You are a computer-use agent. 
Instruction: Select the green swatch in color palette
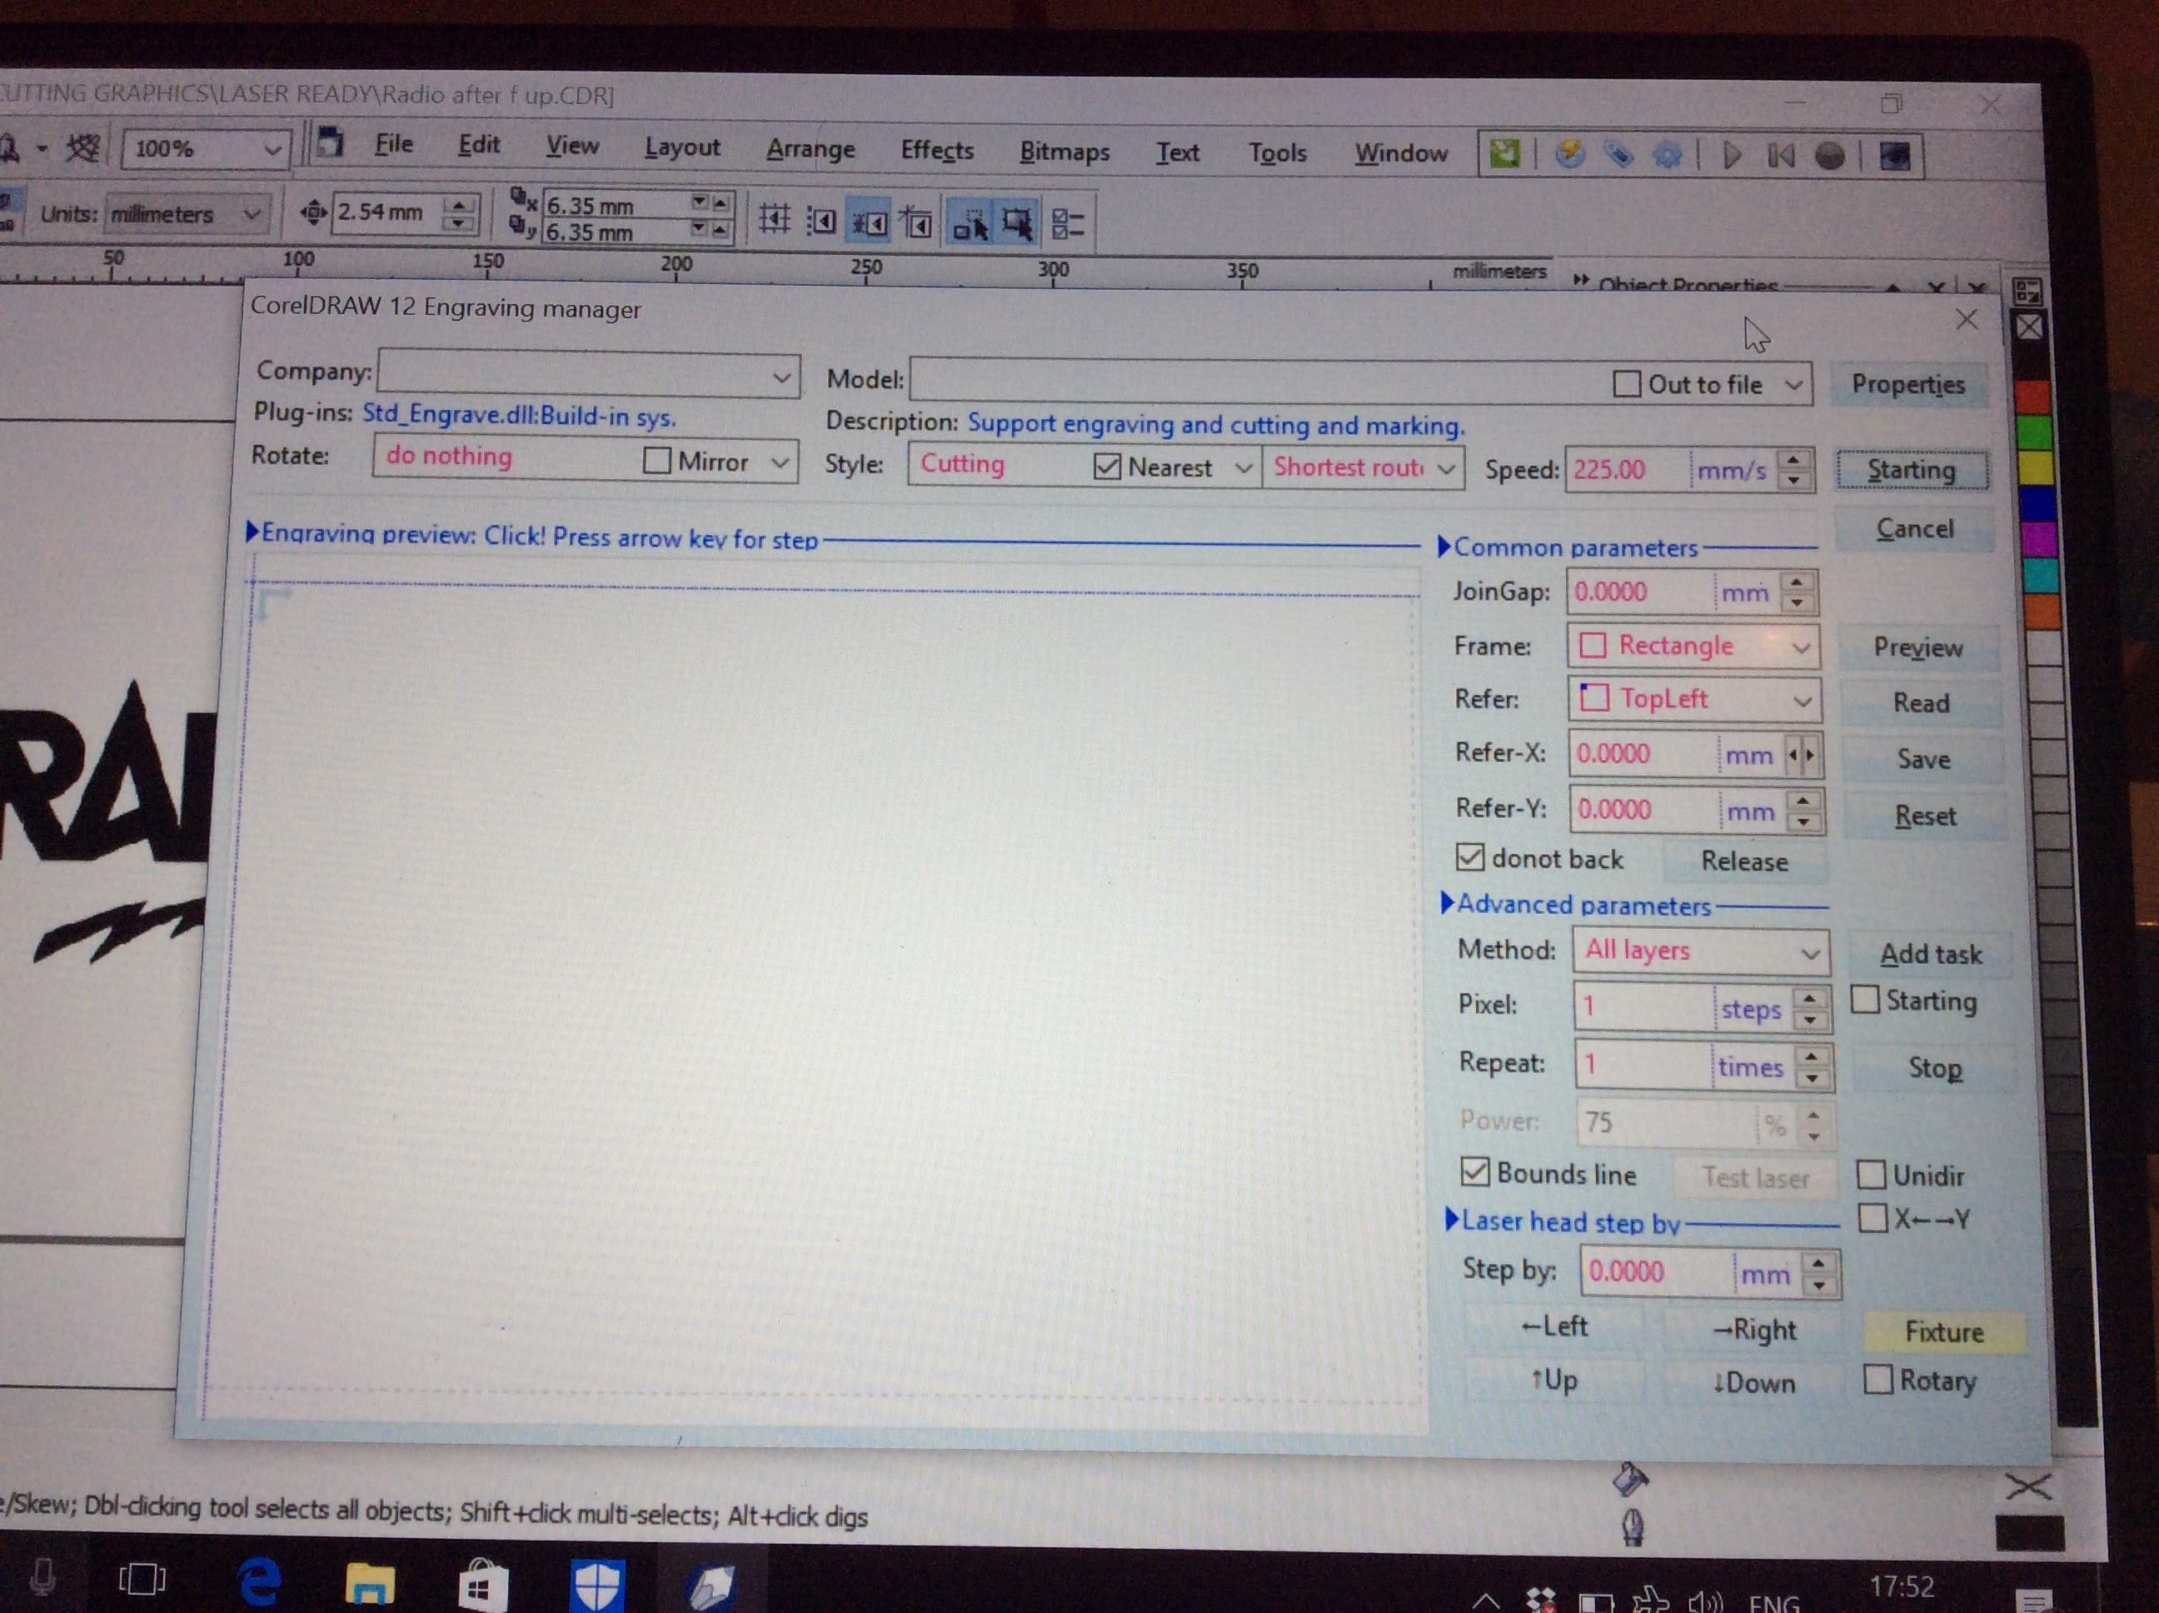coord(2034,432)
